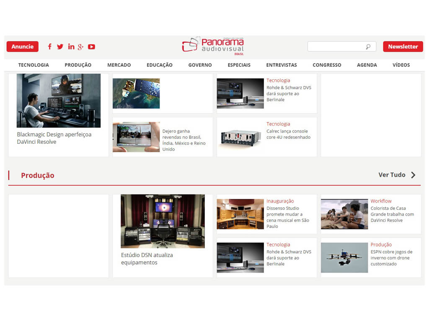Open the Estúdio DSN studio thumbnail
The image size is (429, 321).
click(x=163, y=221)
